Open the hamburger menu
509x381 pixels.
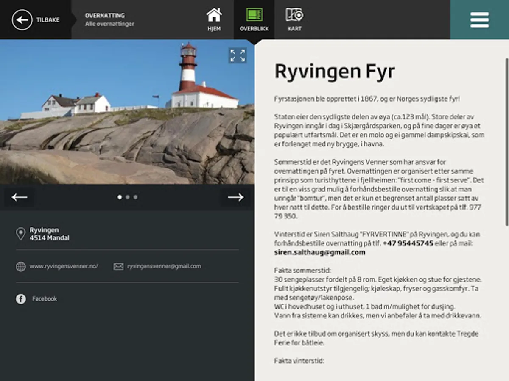[x=480, y=19]
